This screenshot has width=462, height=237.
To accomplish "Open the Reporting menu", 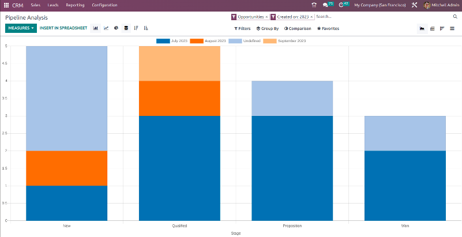I will pyautogui.click(x=75, y=5).
